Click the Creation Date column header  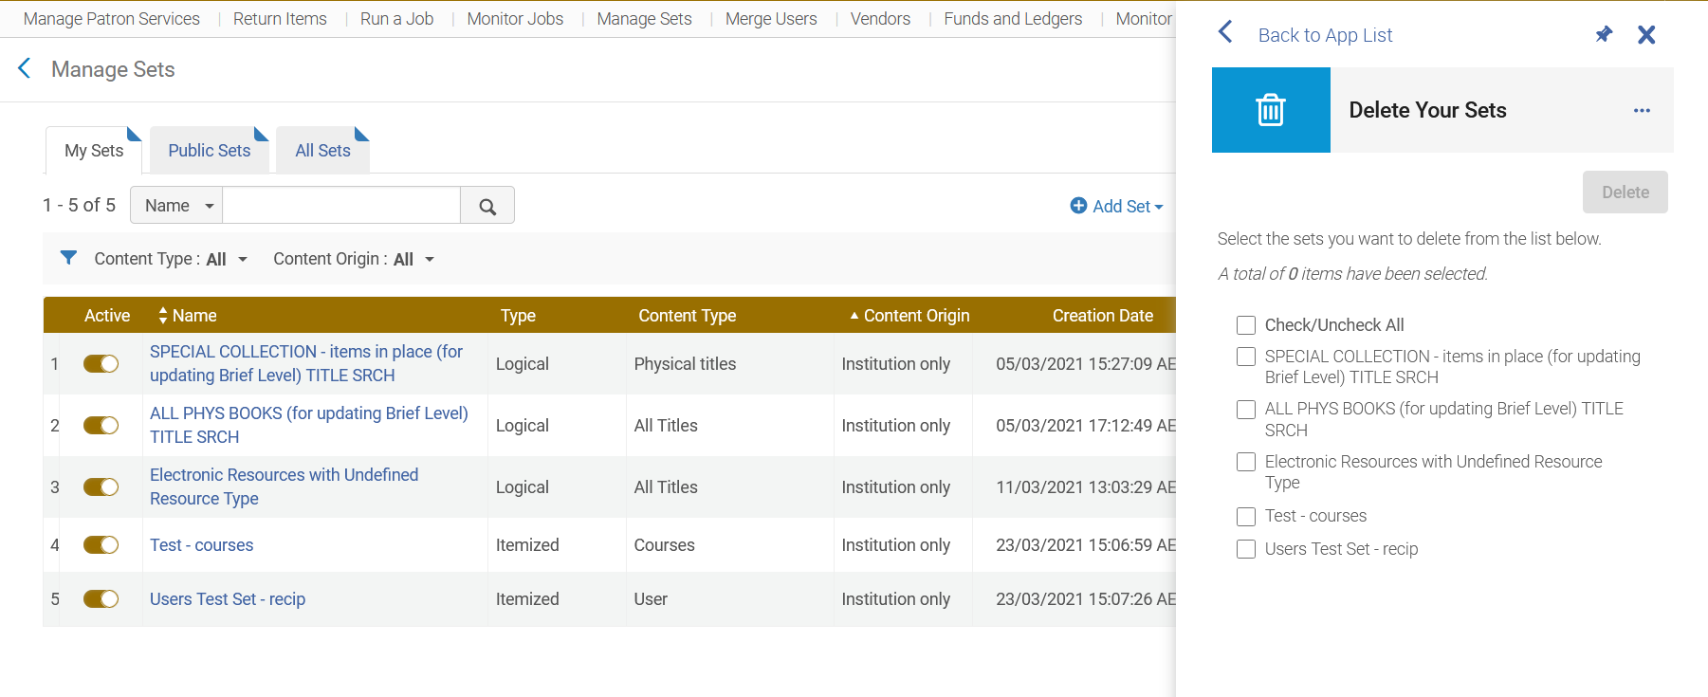[x=1103, y=316]
